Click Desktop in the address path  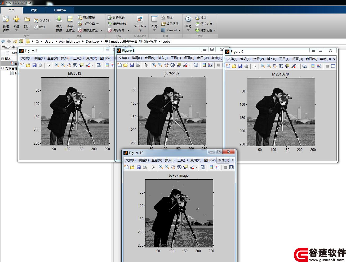pyautogui.click(x=92, y=41)
